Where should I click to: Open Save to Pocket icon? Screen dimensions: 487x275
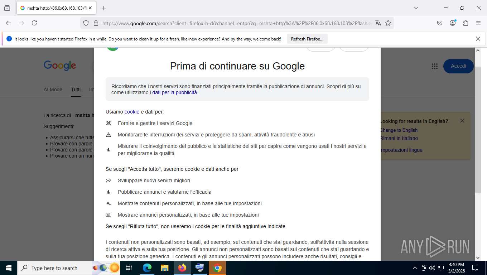coord(440,23)
